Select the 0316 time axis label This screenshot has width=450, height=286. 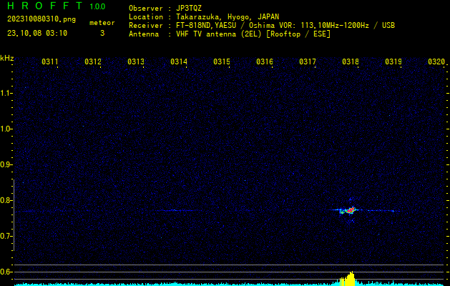click(265, 62)
